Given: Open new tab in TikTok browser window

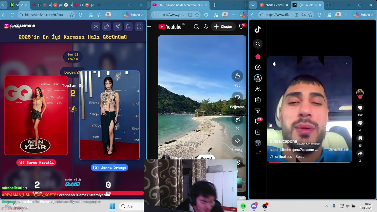Looking at the screenshot, I should (329, 5).
